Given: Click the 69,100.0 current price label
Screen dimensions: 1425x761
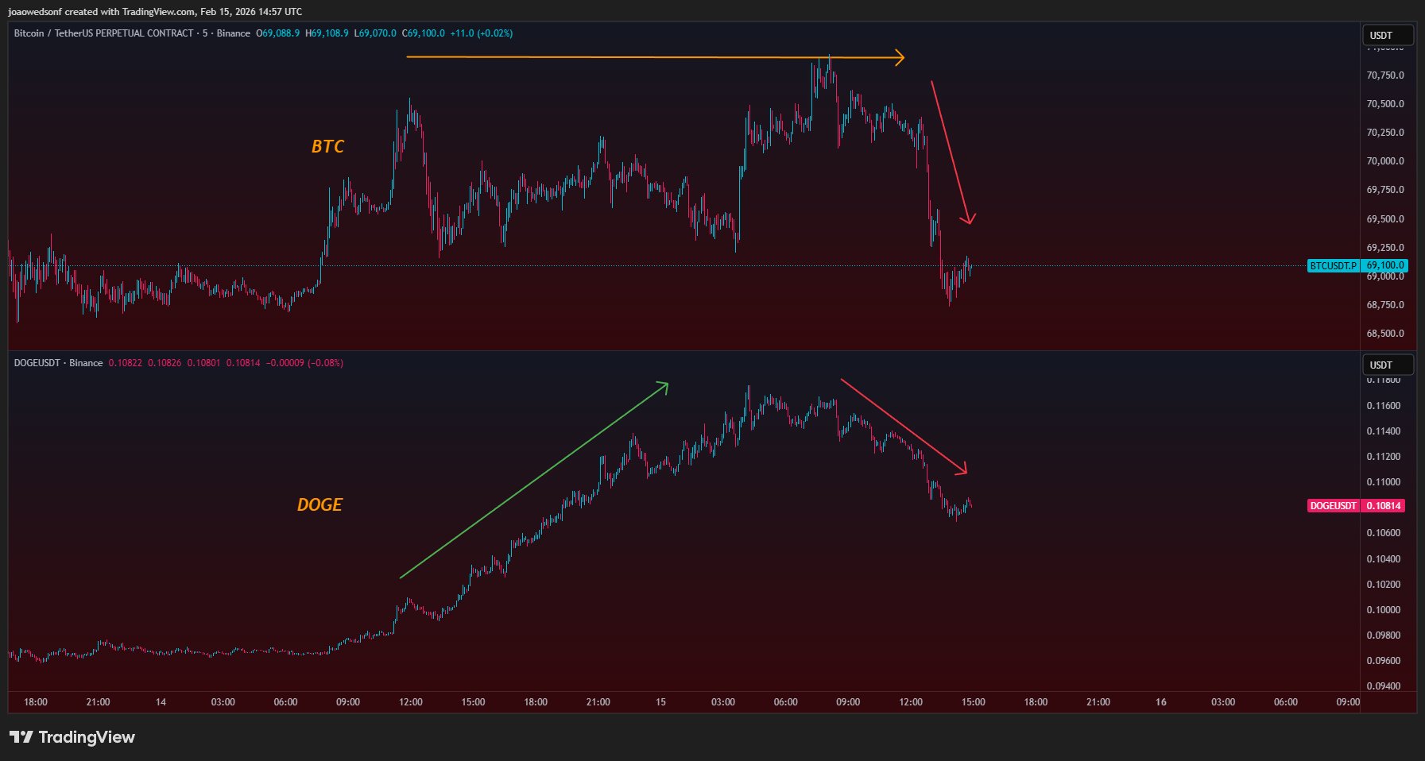Looking at the screenshot, I should click(x=1384, y=265).
